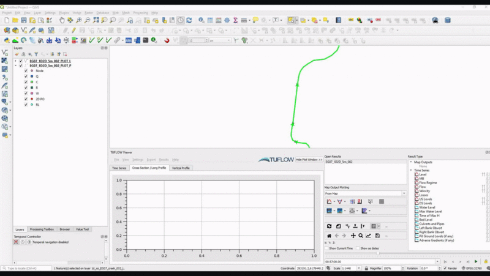Click the Temporal Controller clock toolbar icon
The image size is (490, 276).
point(181,20)
